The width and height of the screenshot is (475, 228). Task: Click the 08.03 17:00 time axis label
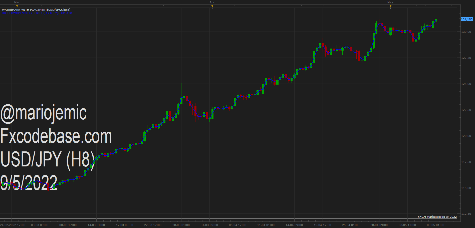(68, 225)
